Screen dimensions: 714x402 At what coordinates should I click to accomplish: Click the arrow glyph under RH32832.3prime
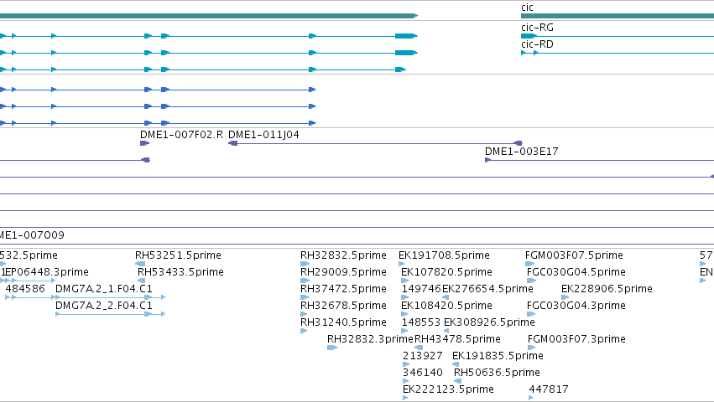(x=332, y=348)
